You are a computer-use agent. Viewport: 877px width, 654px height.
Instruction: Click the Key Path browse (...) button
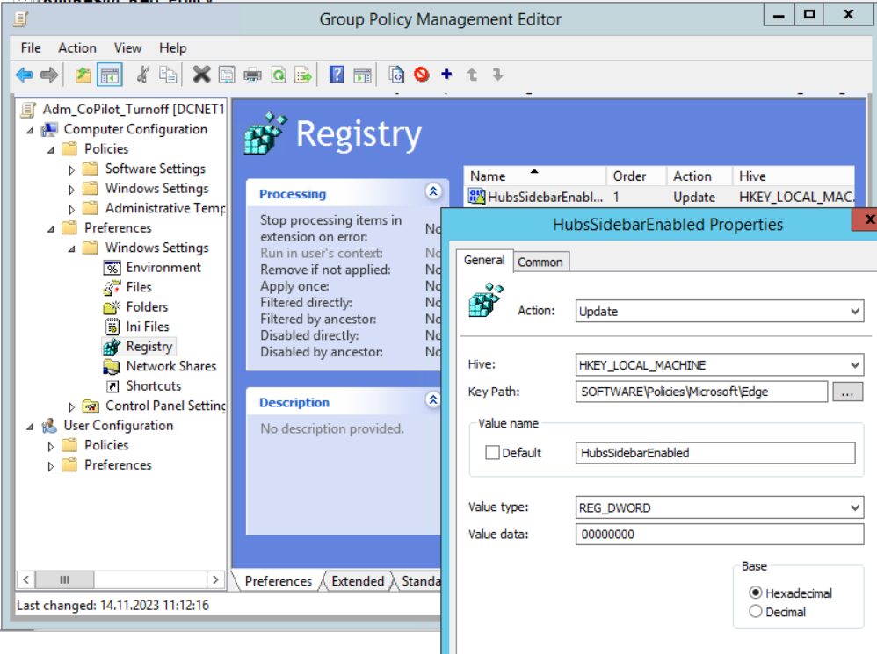pos(847,392)
